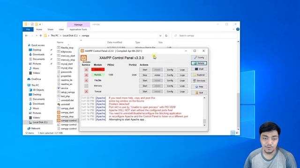Viewport: 300px width, 168px height.
Task: Click the Properties icon in Explorer quick access toolbar
Action: [32, 24]
